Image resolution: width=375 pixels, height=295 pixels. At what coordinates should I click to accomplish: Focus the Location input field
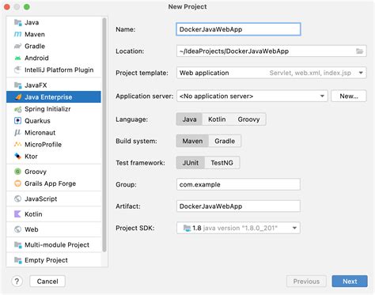tap(271, 51)
